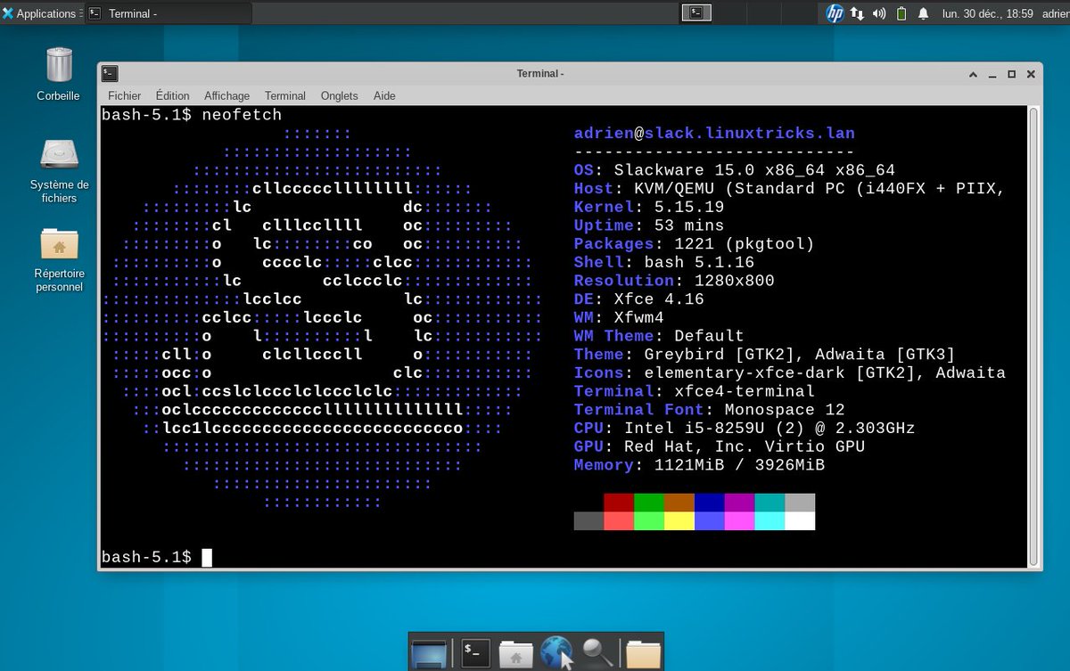Open the Applications menu in the top panel
This screenshot has width=1070, height=671.
[x=40, y=13]
